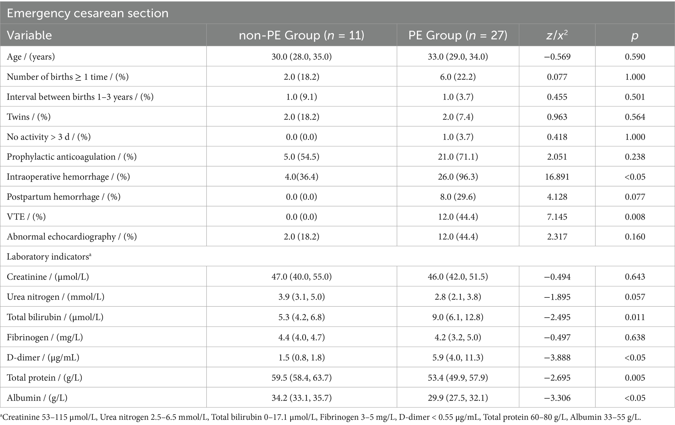
Task: Select the z/x² column header
Action: (557, 35)
